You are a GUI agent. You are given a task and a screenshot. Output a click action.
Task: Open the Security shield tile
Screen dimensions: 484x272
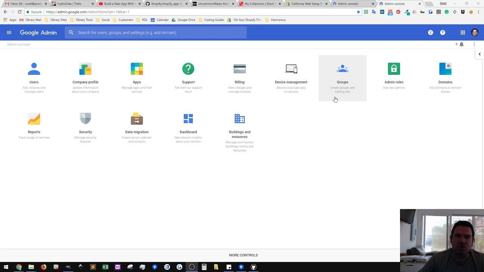point(85,118)
